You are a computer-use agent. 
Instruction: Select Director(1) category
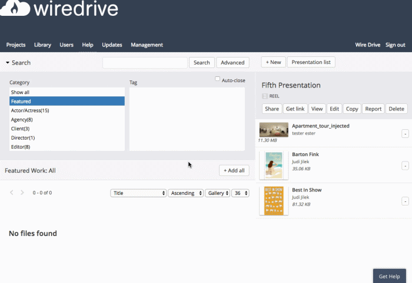[67, 137]
